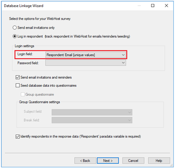175x168 pixels.
Task: Click the 'Login field:' label
Action: [x=25, y=54]
